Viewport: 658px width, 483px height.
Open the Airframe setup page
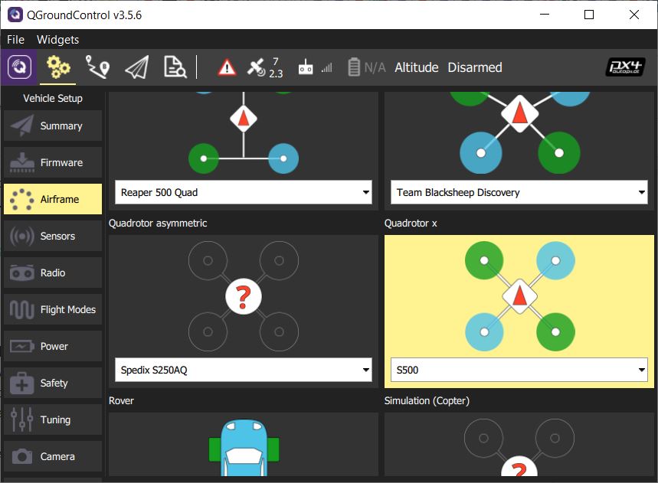[x=53, y=199]
